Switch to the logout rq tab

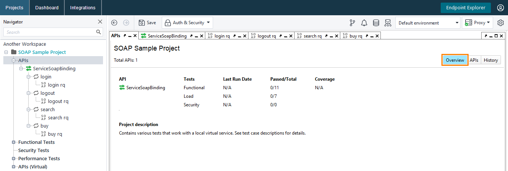[267, 36]
